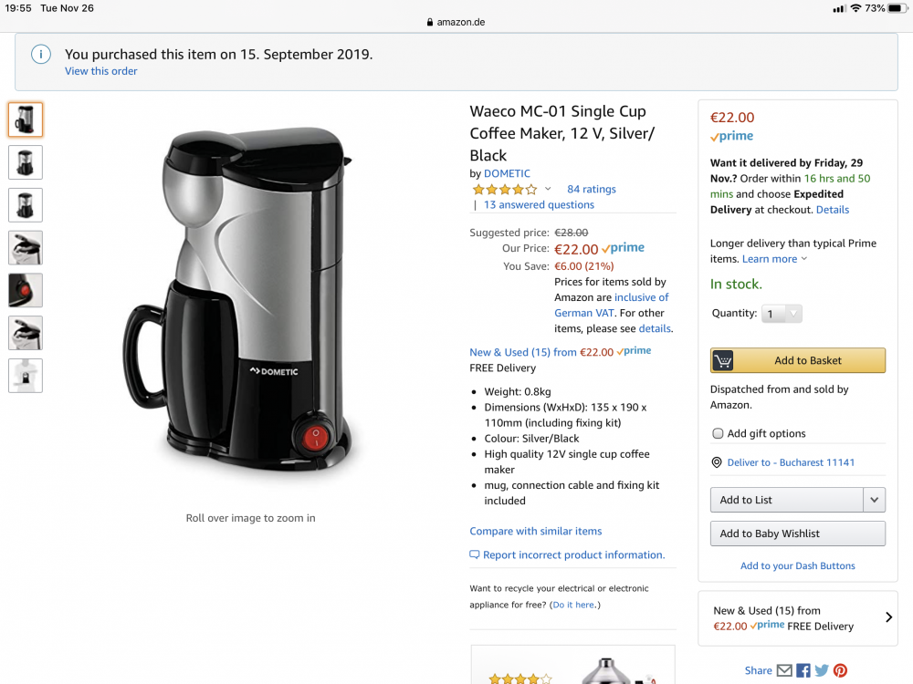
Task: Open the Quantity dropdown
Action: pos(783,314)
